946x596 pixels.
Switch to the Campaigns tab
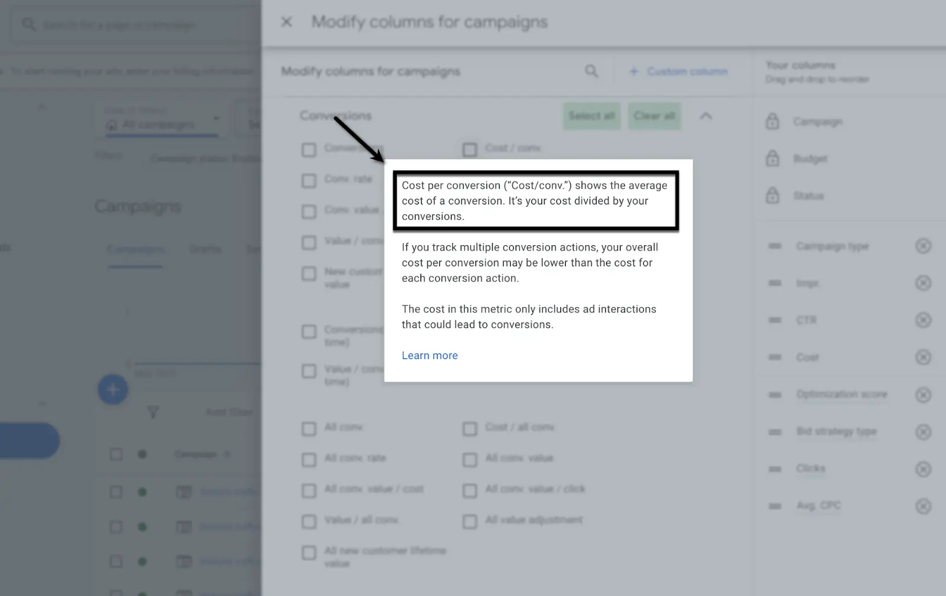tap(135, 249)
